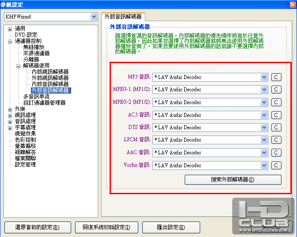Click the C button for AAC 音訊
This screenshot has height=237, width=297.
pos(276,153)
